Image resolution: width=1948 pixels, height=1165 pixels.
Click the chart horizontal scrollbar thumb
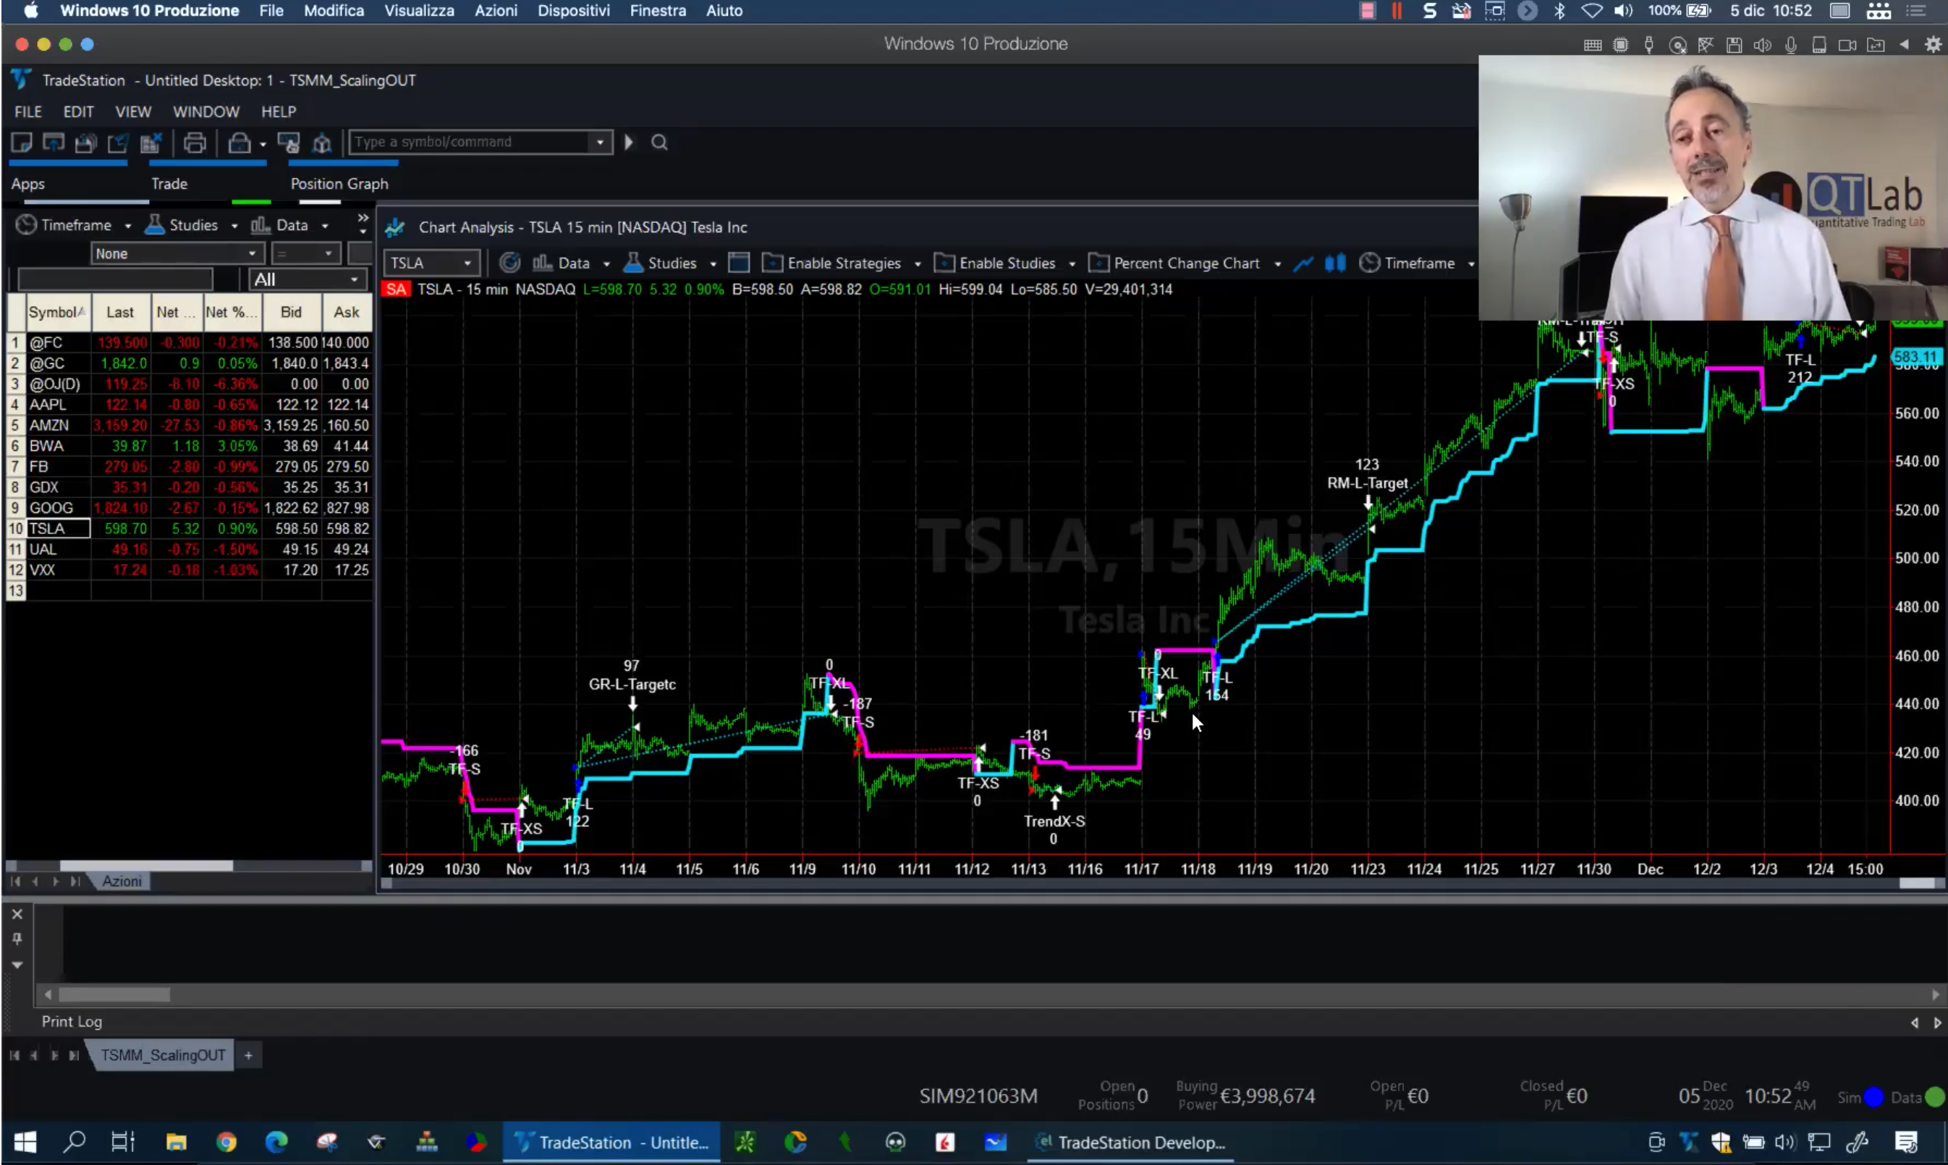tap(1917, 884)
